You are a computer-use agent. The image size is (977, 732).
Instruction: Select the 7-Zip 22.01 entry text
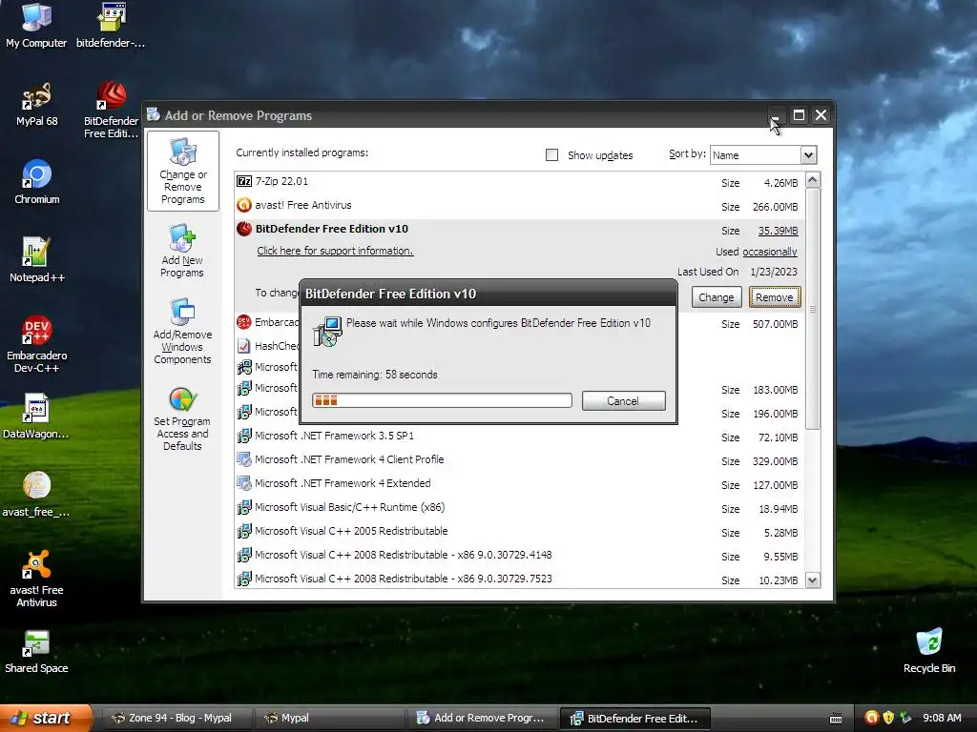(x=281, y=181)
